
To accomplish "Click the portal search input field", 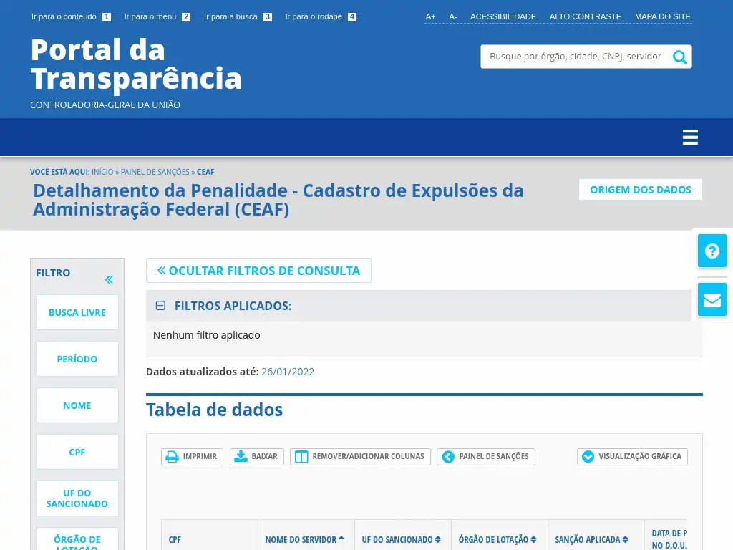I will point(575,57).
